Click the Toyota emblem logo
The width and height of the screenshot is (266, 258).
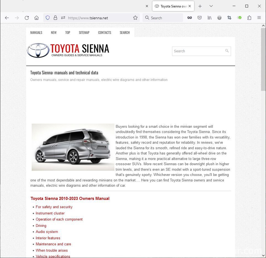click(38, 50)
